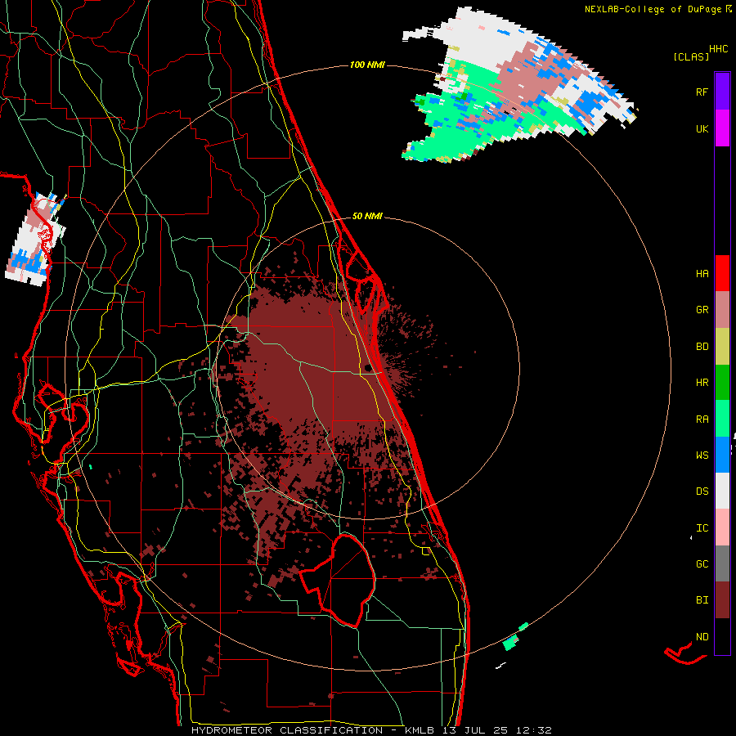Screen dimensions: 736x736
Task: Click the WS blue legend swatch
Action: tap(722, 455)
